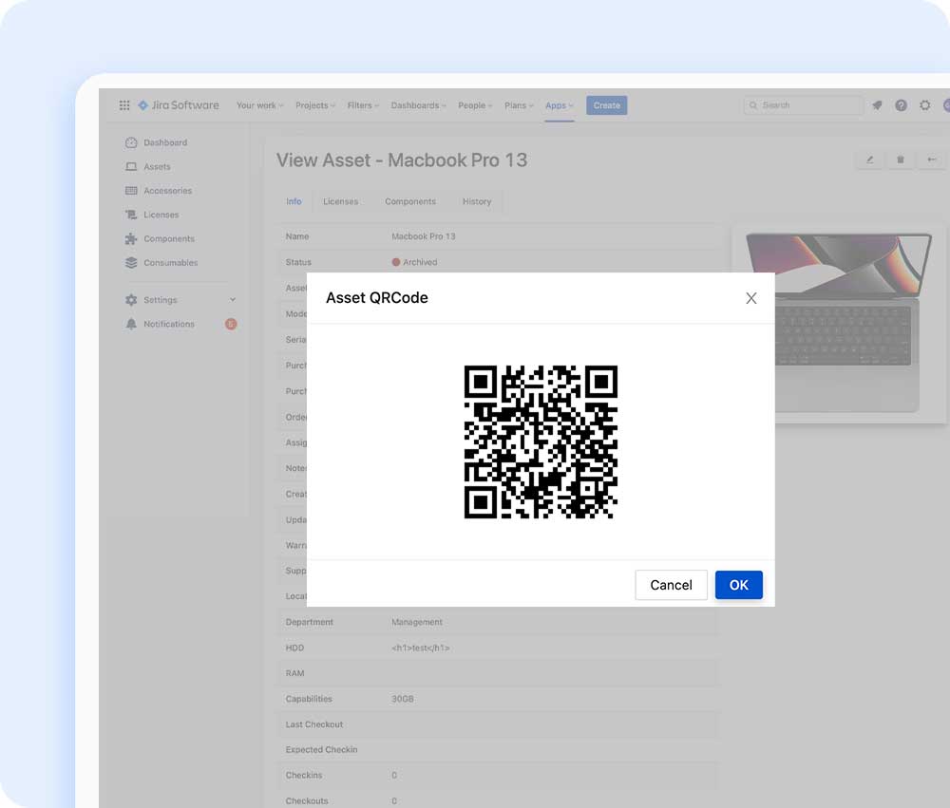The width and height of the screenshot is (950, 808).
Task: Click OK in the QRCode dialog
Action: click(738, 585)
